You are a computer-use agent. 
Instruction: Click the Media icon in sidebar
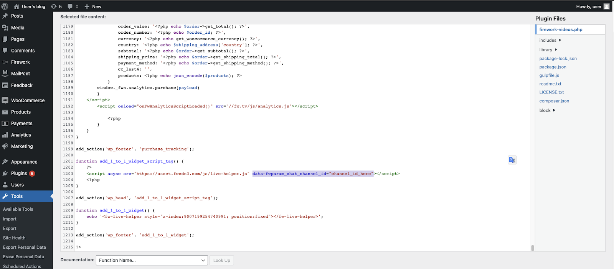pos(5,28)
